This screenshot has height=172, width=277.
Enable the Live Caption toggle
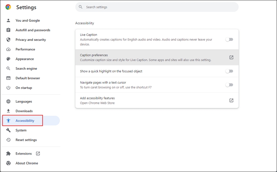point(229,40)
